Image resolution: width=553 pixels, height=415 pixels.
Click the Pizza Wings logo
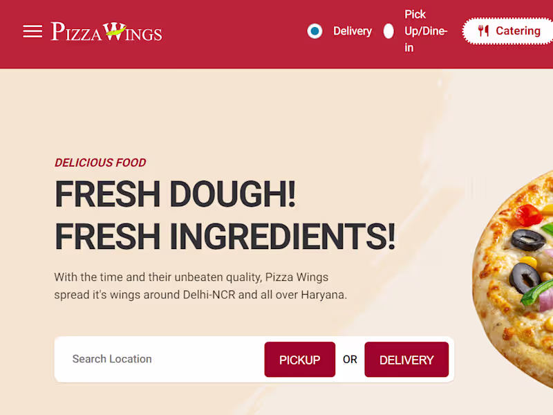[106, 31]
